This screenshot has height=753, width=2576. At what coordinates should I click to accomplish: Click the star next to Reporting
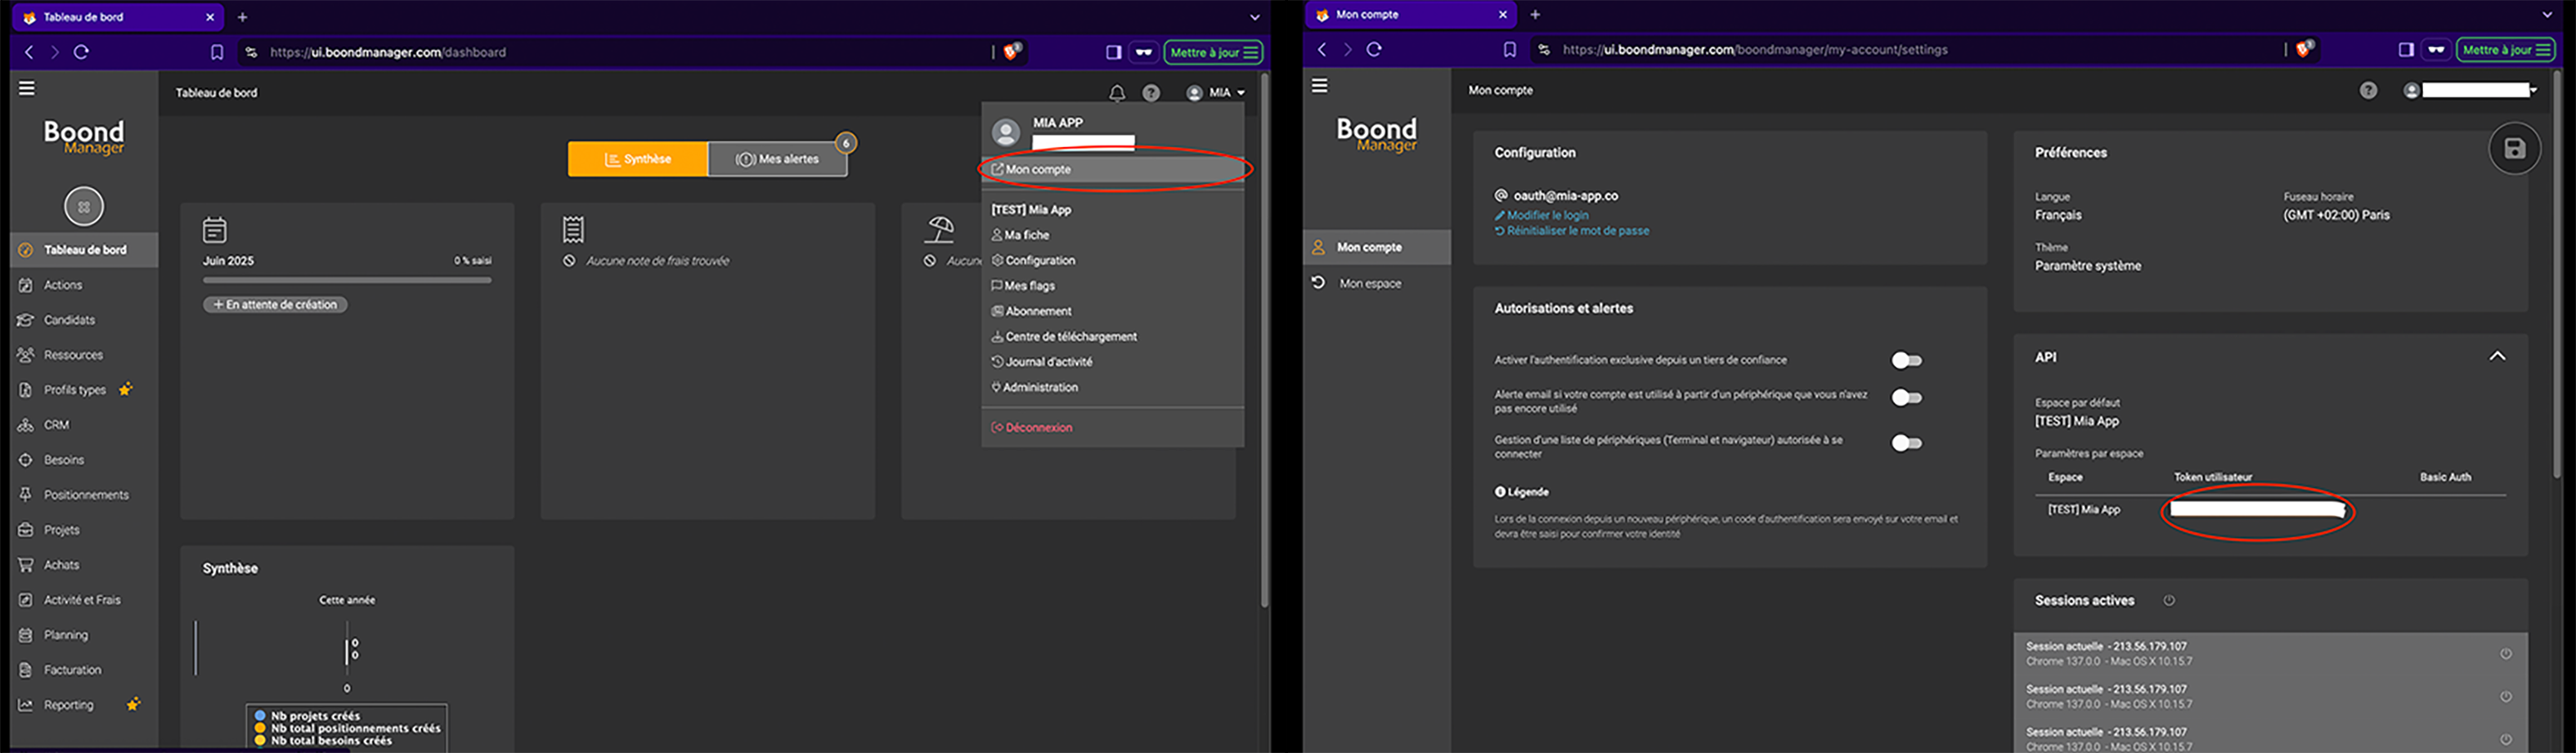coord(133,704)
